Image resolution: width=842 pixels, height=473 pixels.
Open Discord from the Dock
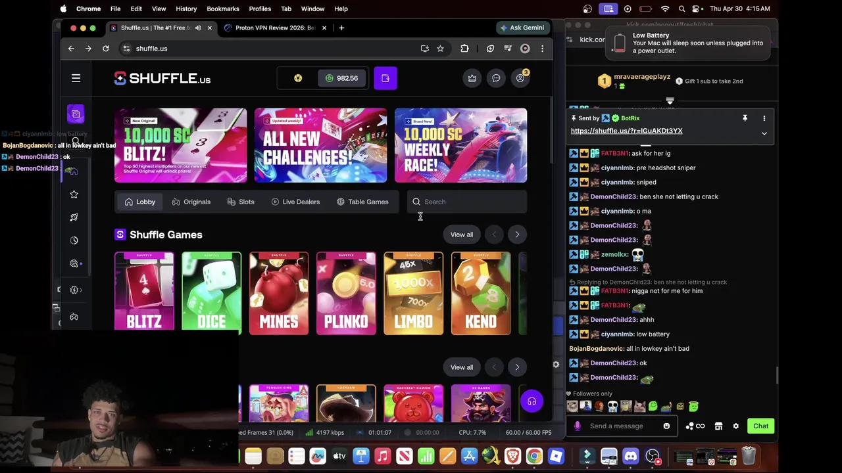coord(631,456)
